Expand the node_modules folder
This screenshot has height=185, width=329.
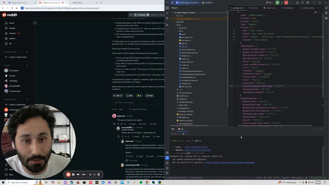tap(175, 19)
